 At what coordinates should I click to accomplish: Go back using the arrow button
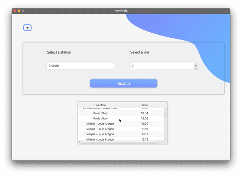point(28,28)
